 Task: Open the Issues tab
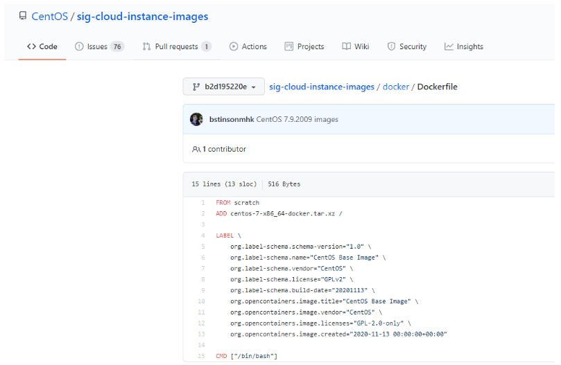(99, 46)
